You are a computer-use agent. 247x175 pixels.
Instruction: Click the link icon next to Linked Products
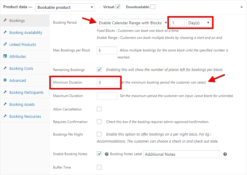5,44
